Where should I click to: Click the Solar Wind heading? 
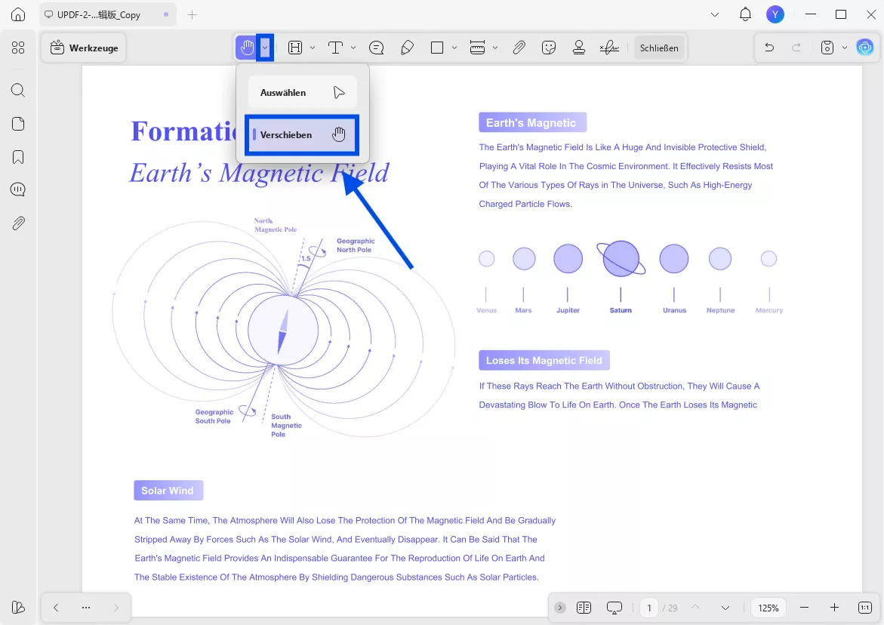pos(168,491)
